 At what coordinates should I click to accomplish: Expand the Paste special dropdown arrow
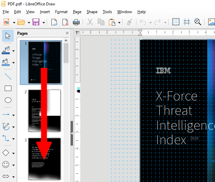tap(119, 23)
